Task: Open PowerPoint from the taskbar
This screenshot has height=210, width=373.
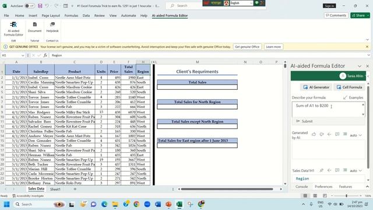Action: coord(168,204)
